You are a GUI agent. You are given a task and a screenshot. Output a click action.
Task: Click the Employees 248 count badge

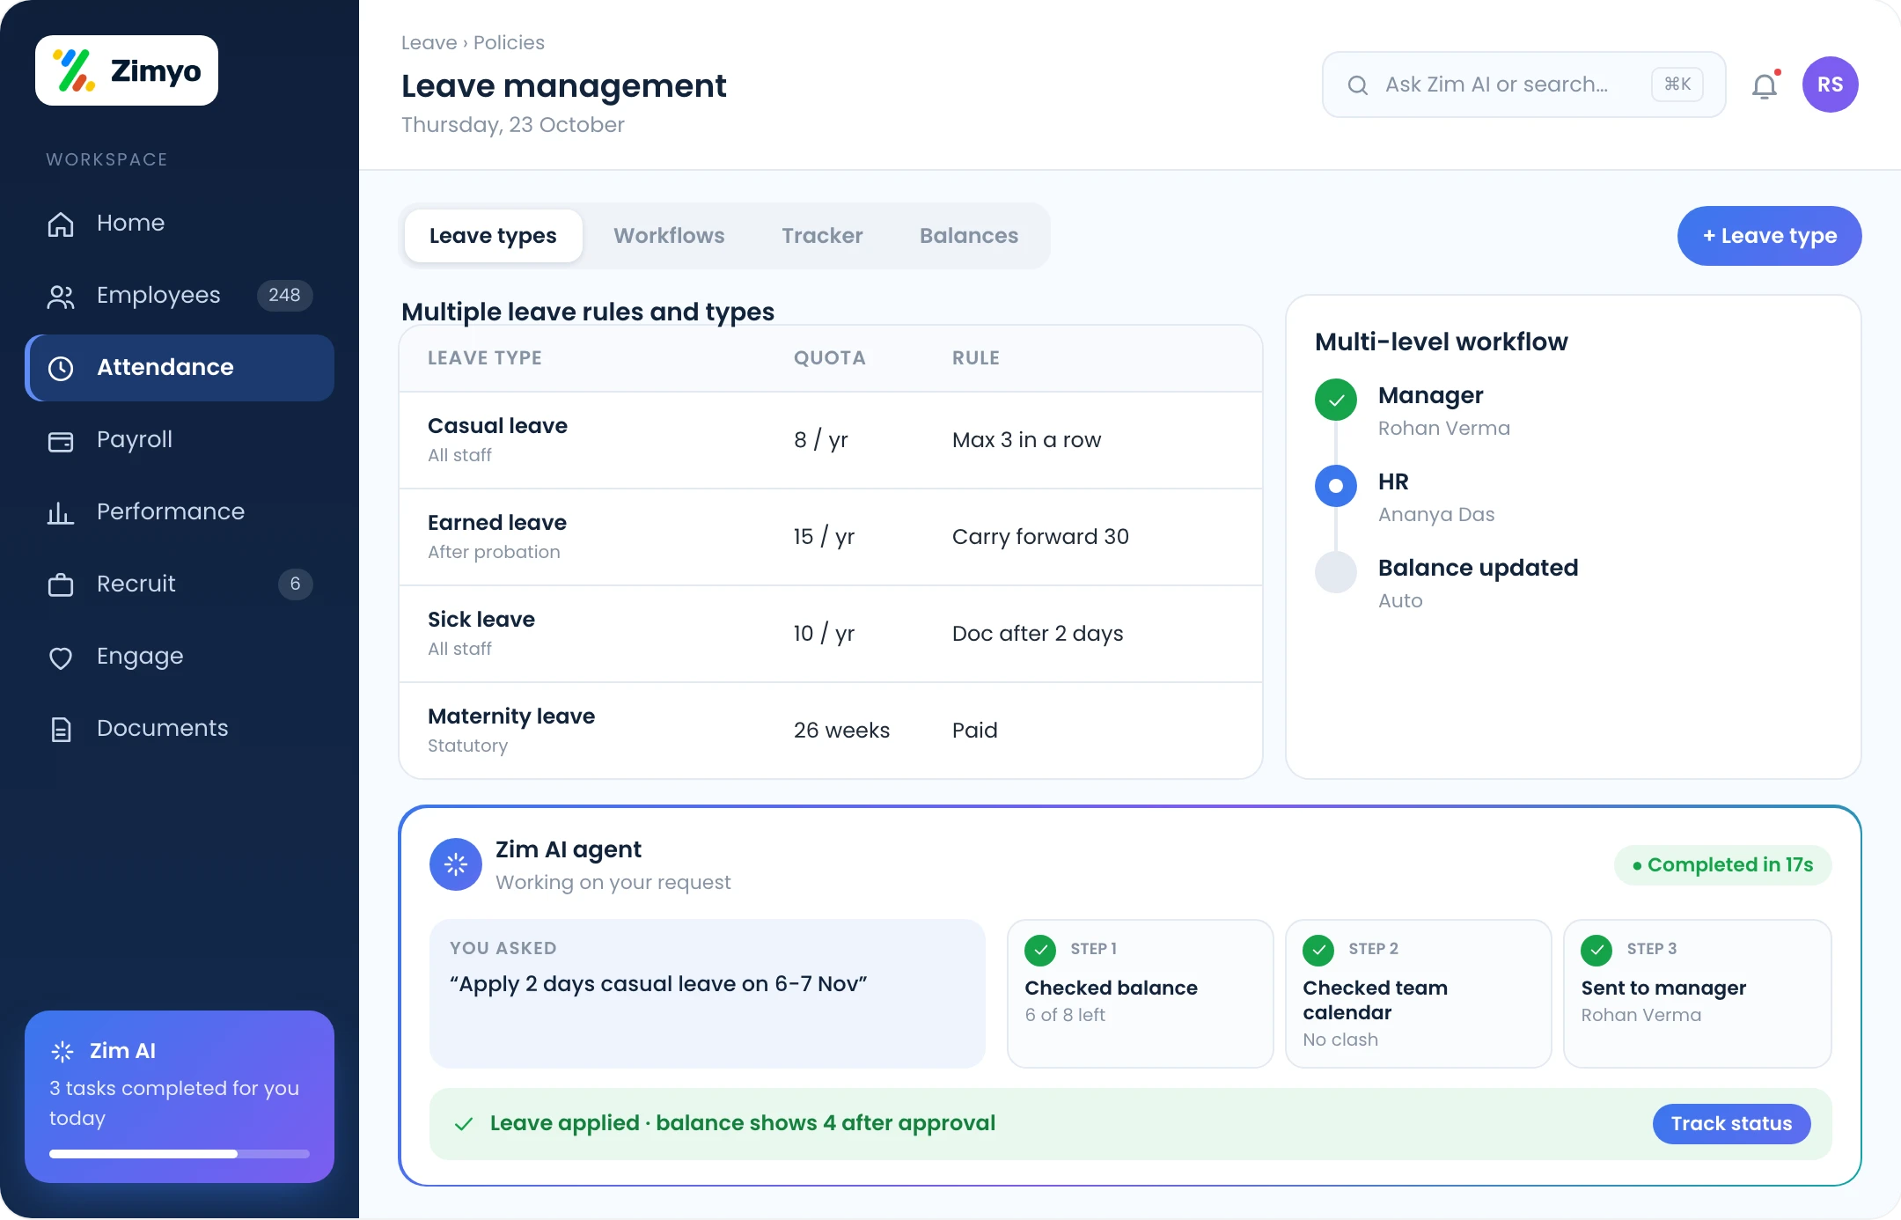[x=284, y=296]
